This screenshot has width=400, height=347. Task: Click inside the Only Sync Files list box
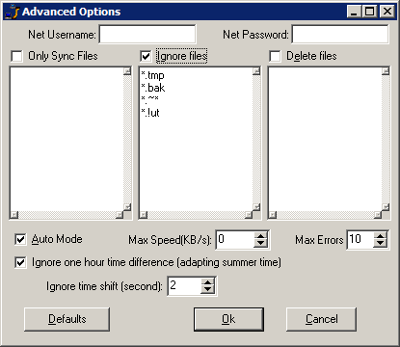click(x=67, y=139)
